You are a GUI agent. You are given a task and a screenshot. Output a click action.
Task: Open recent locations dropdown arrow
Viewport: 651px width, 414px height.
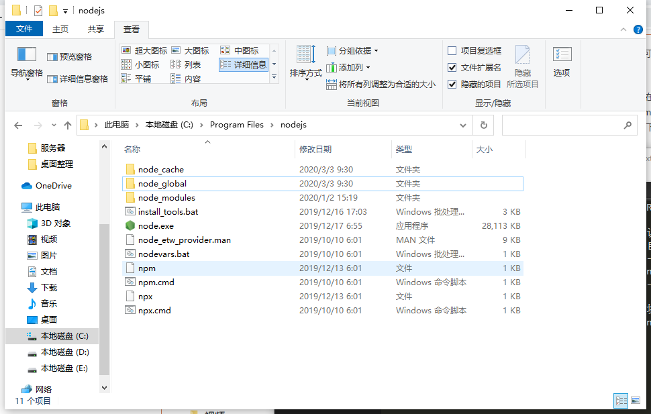[x=54, y=125]
